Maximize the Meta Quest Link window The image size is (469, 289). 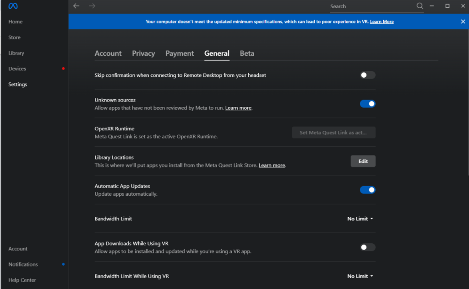447,6
